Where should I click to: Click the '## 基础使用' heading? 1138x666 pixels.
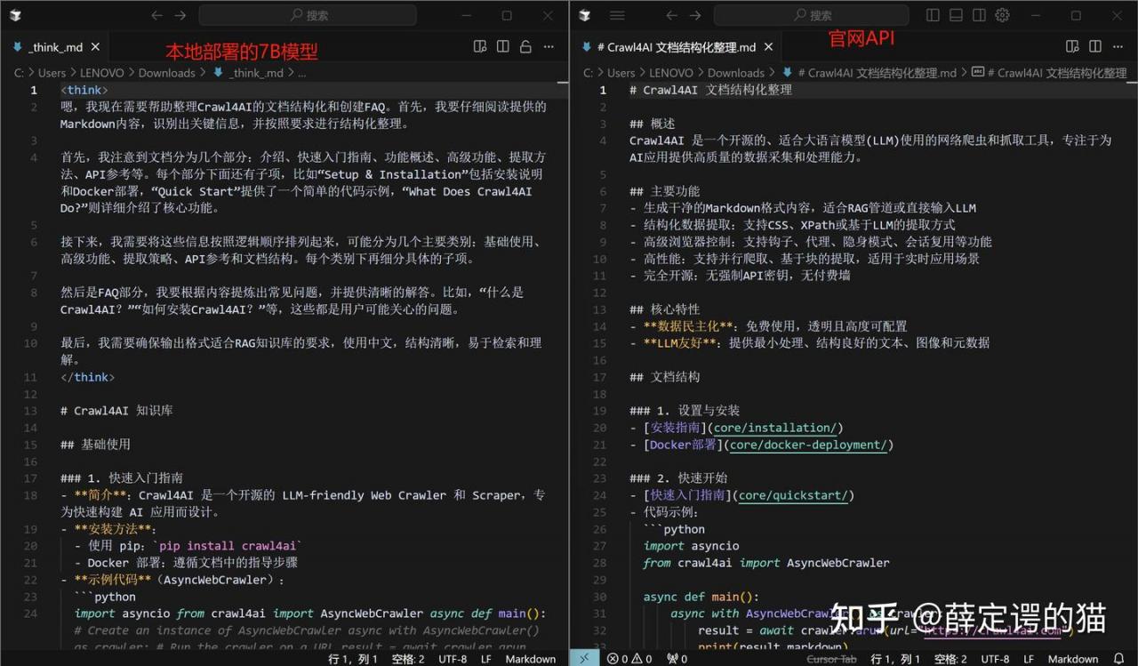tap(95, 445)
